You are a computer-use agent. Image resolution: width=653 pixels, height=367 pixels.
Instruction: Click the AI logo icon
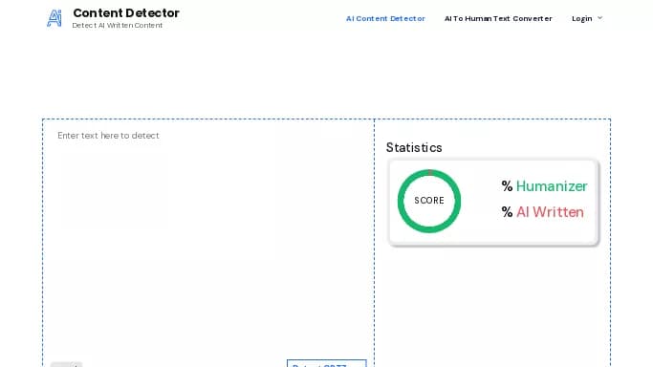pyautogui.click(x=54, y=18)
